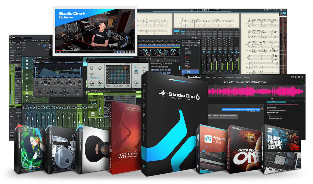Viewport: 313px width, 184px height.
Task: Select the Deep Flight One product box
Action: [x=245, y=149]
